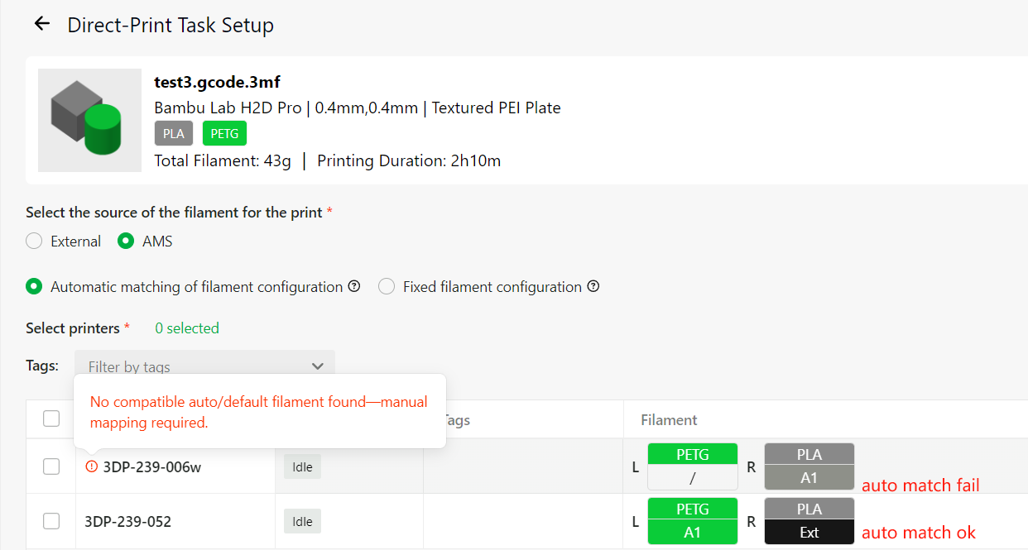Check the box for printer 3DP-239-052
The height and width of the screenshot is (550, 1028).
(x=51, y=521)
